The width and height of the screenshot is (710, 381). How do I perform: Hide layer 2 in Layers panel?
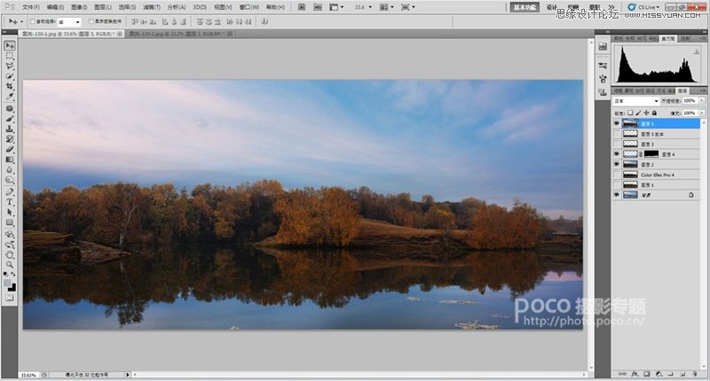pos(616,165)
